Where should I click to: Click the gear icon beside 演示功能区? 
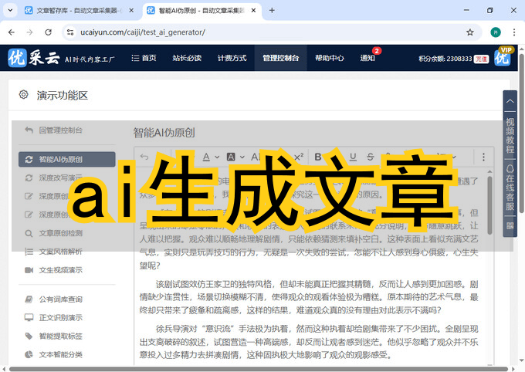pyautogui.click(x=23, y=95)
